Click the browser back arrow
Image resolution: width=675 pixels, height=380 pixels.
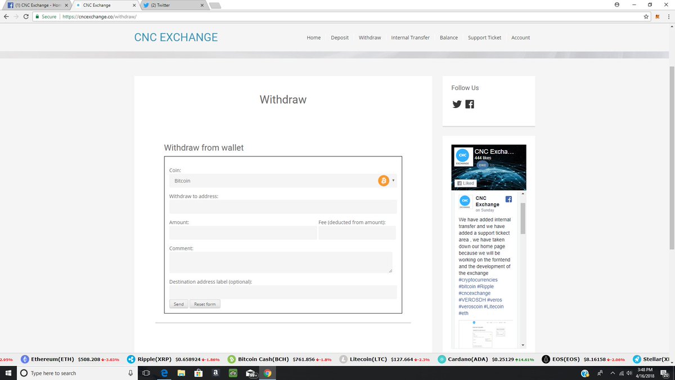[x=6, y=16]
